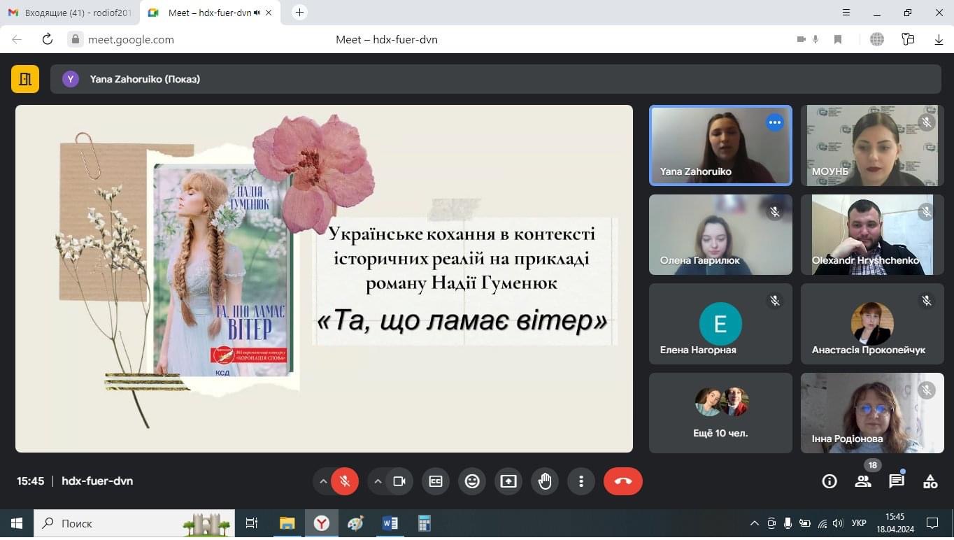Open Task View on the taskbar
The height and width of the screenshot is (540, 954).
(x=252, y=523)
